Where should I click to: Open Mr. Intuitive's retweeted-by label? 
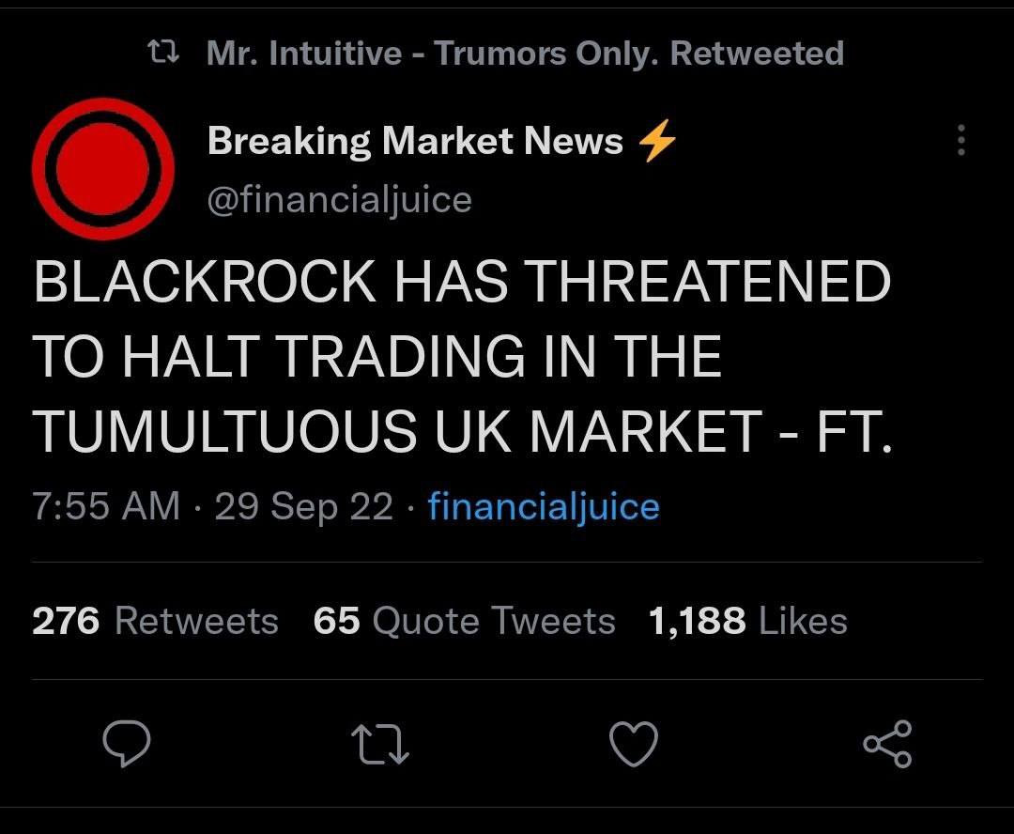(525, 54)
